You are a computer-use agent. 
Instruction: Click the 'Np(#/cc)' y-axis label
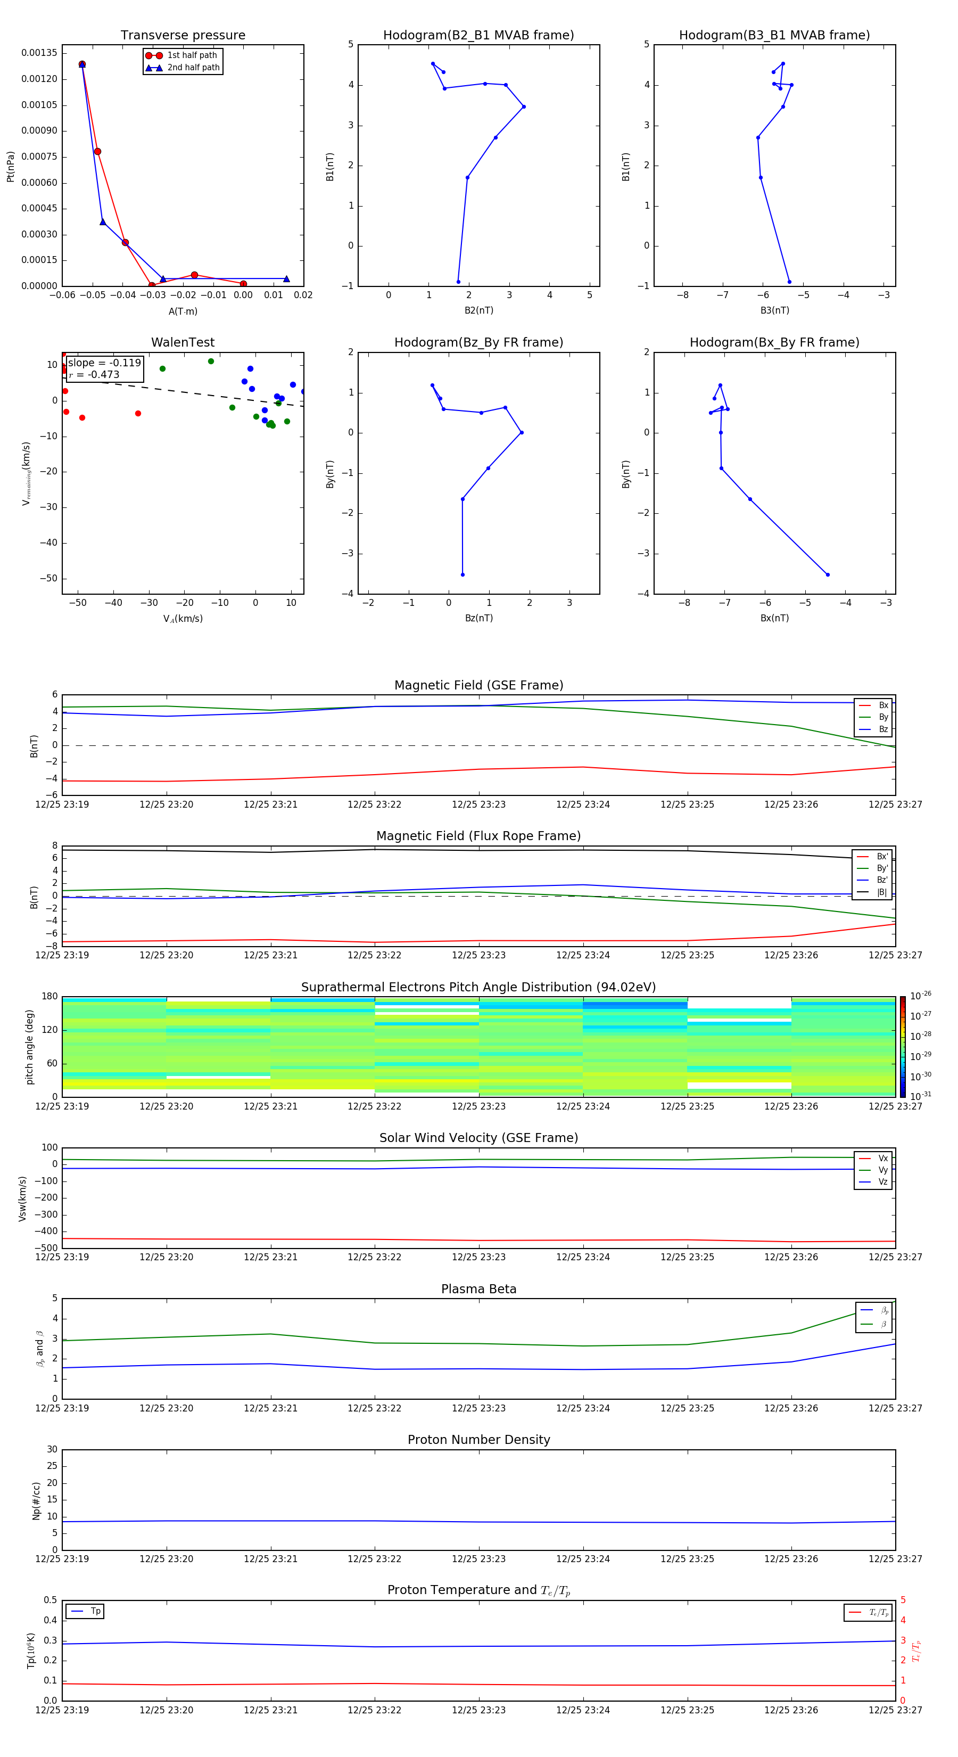click(36, 1500)
